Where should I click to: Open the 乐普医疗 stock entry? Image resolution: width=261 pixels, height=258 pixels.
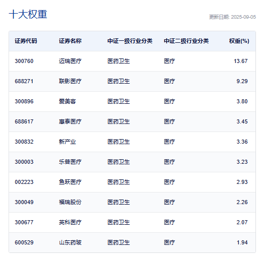[x=70, y=162]
